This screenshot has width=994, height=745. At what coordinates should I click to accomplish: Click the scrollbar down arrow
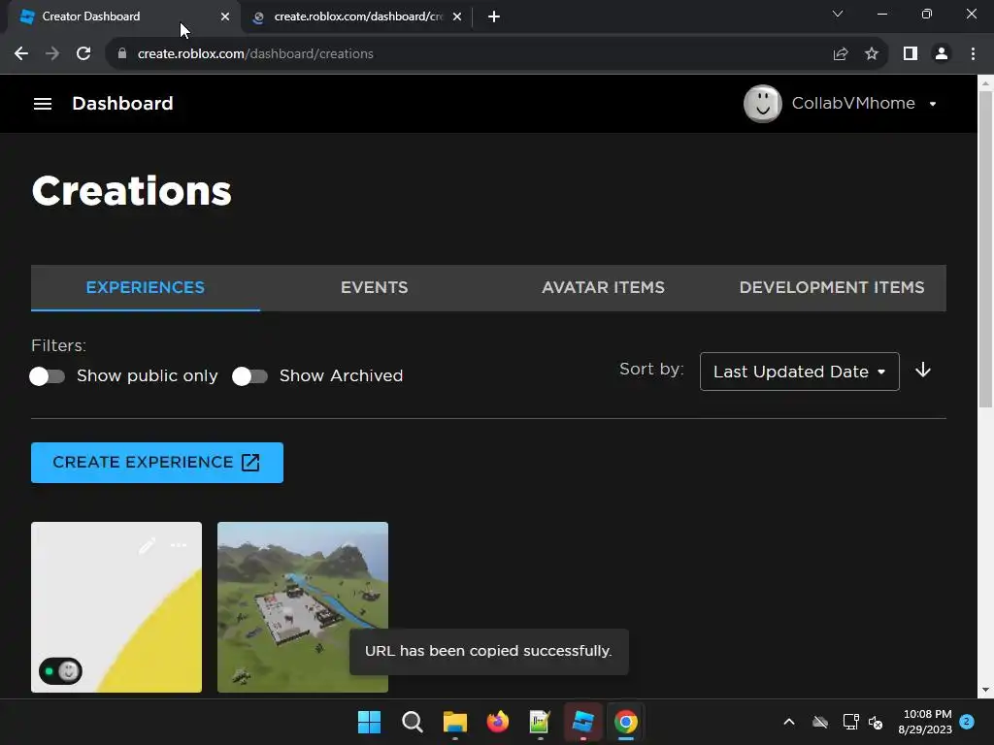(x=985, y=690)
